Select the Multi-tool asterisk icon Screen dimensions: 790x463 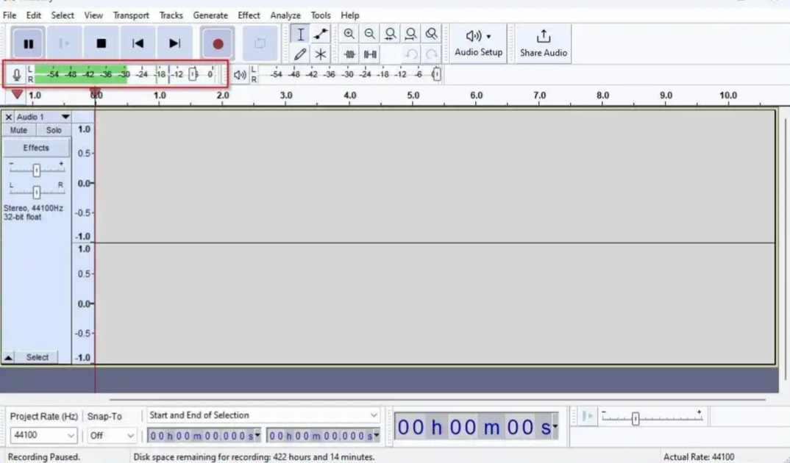tap(321, 54)
